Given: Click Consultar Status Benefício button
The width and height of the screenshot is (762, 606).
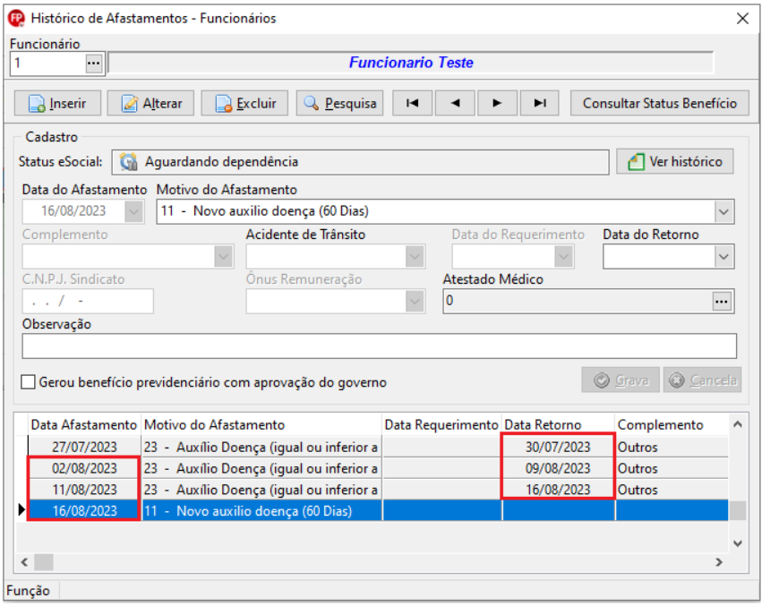Looking at the screenshot, I should pos(659,103).
